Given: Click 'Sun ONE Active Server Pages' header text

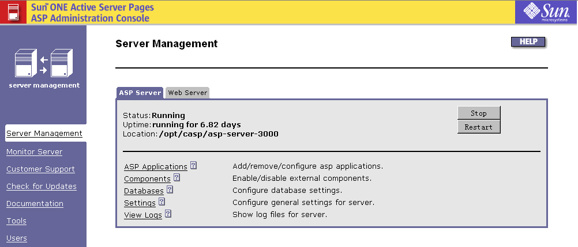Looking at the screenshot, I should 92,7.
